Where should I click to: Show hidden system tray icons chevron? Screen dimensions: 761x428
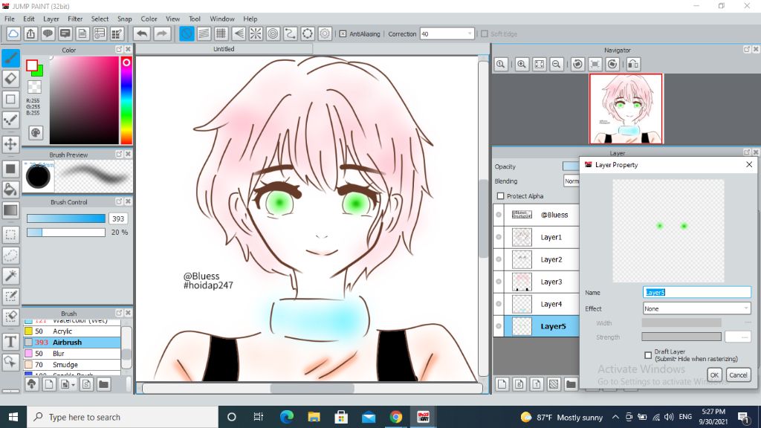click(x=615, y=417)
